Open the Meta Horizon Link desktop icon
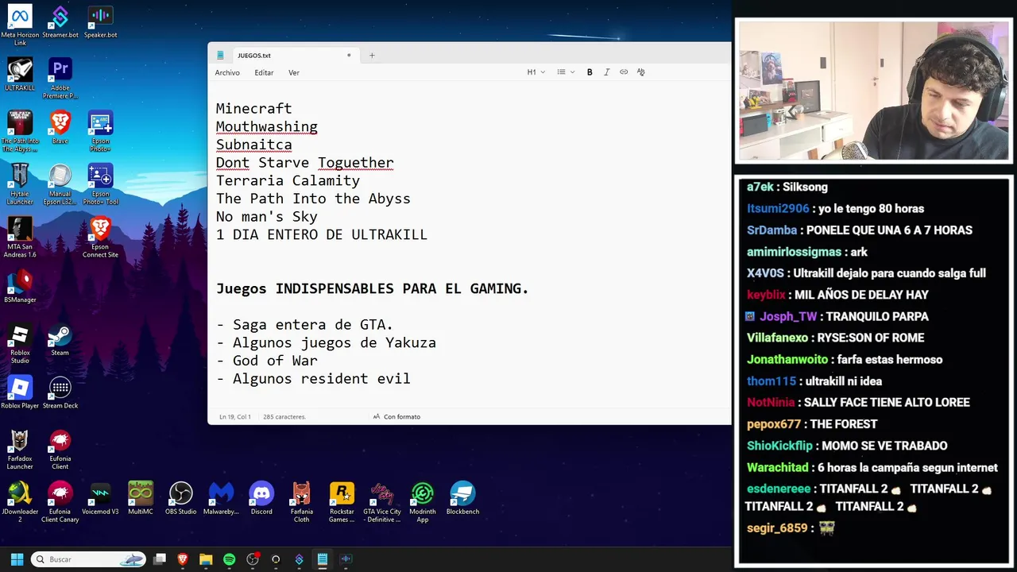This screenshot has height=572, width=1017. pyautogui.click(x=20, y=25)
